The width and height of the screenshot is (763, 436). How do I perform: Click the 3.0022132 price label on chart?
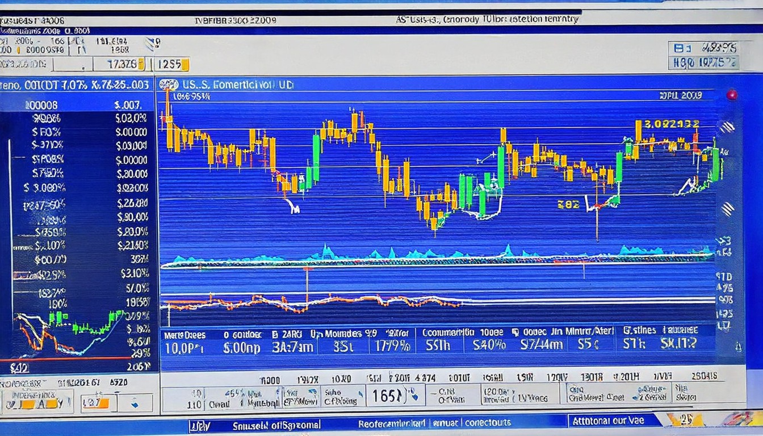click(672, 124)
